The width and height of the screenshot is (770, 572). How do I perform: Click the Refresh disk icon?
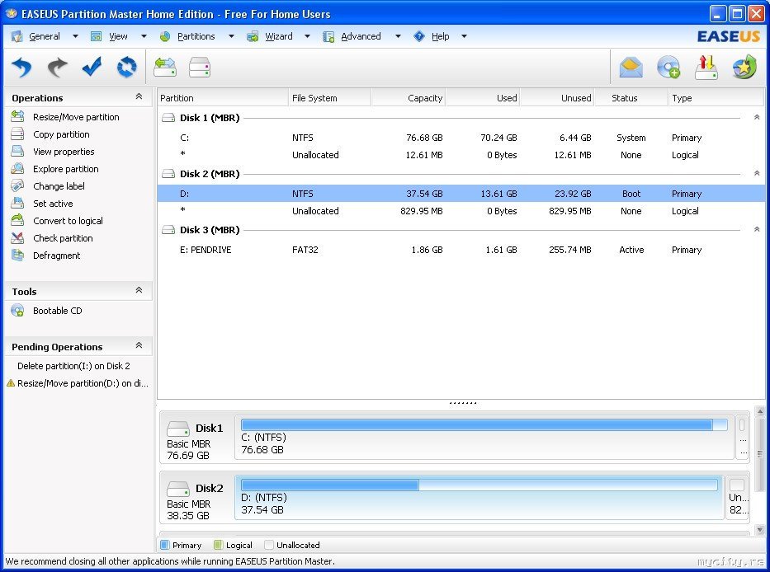pyautogui.click(x=126, y=67)
